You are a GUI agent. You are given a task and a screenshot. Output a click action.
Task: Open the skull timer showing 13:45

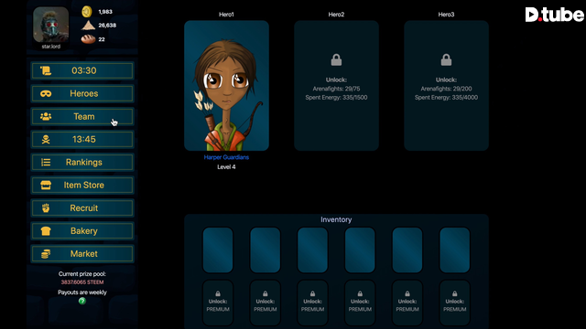[82, 140]
